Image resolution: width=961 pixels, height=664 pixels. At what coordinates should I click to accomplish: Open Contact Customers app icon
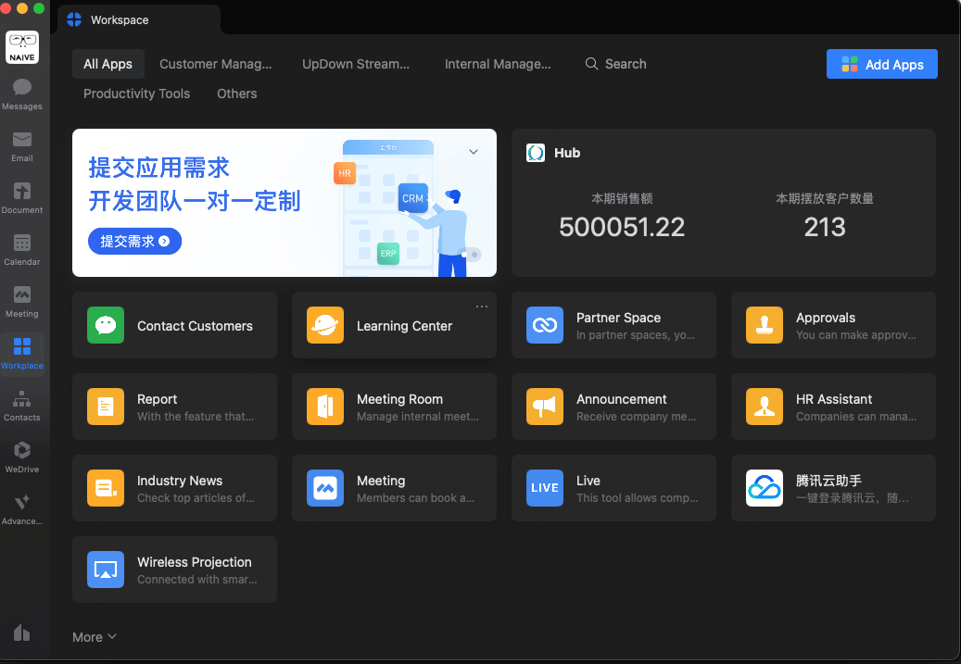click(x=106, y=325)
